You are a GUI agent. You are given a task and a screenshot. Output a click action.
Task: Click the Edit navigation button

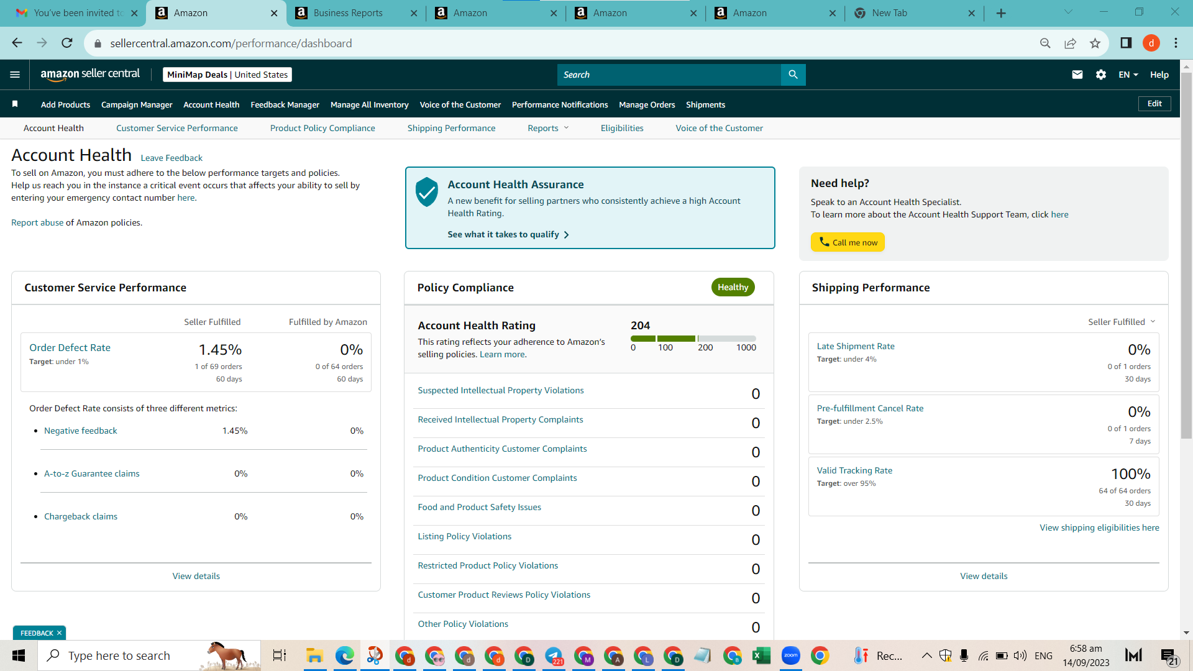1154,104
